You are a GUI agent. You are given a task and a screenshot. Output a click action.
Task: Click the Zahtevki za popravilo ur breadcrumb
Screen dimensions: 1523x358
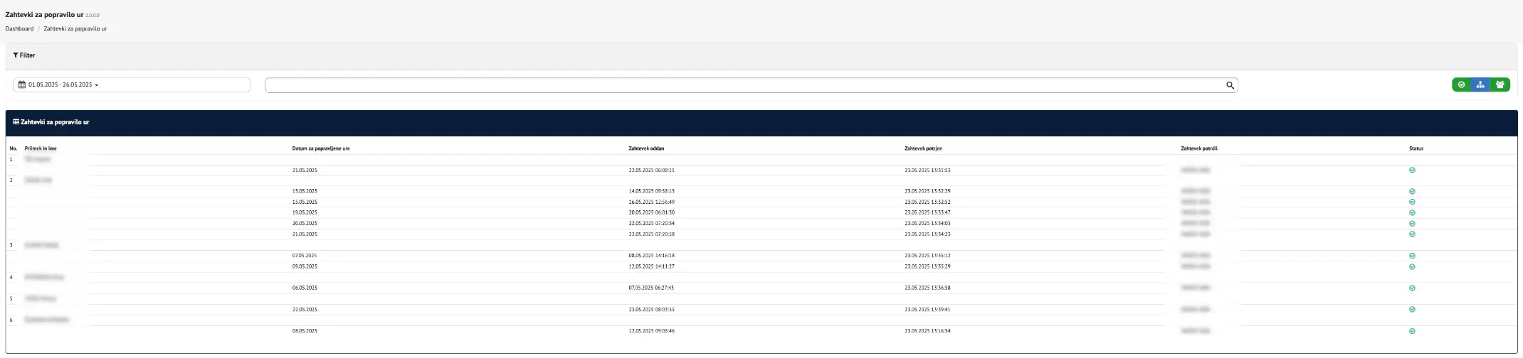75,29
